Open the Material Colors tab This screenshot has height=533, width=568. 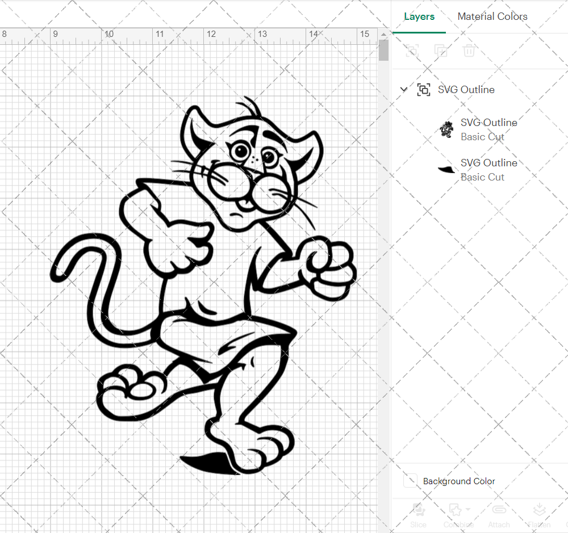pos(492,16)
